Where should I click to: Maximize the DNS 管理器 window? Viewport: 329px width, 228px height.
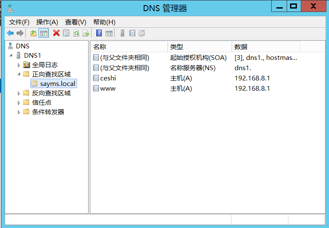coord(294,6)
